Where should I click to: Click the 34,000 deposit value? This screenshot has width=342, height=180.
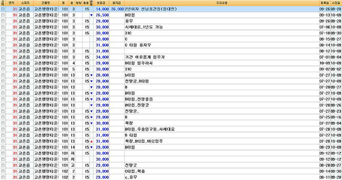[102, 57]
